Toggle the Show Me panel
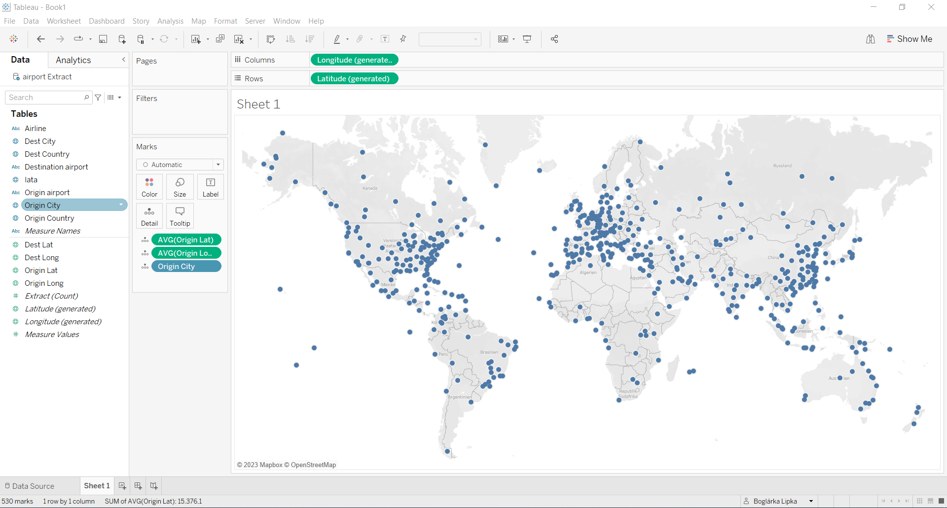The height and width of the screenshot is (508, 947). (910, 39)
